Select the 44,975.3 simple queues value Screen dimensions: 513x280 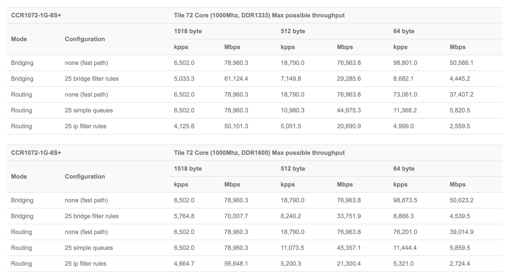(349, 110)
